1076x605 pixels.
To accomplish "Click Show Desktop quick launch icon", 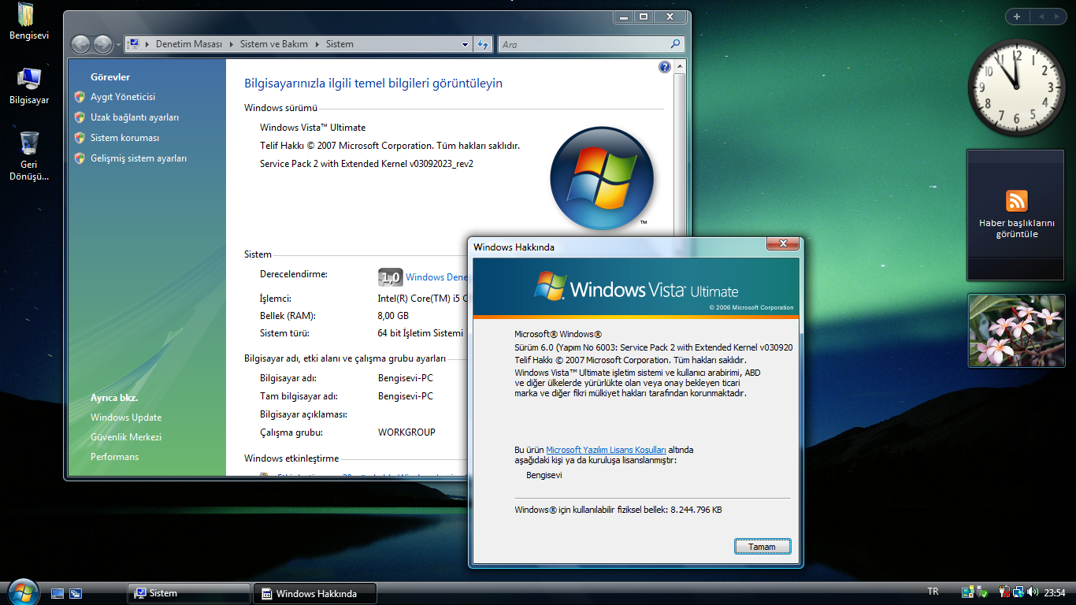I will point(58,593).
